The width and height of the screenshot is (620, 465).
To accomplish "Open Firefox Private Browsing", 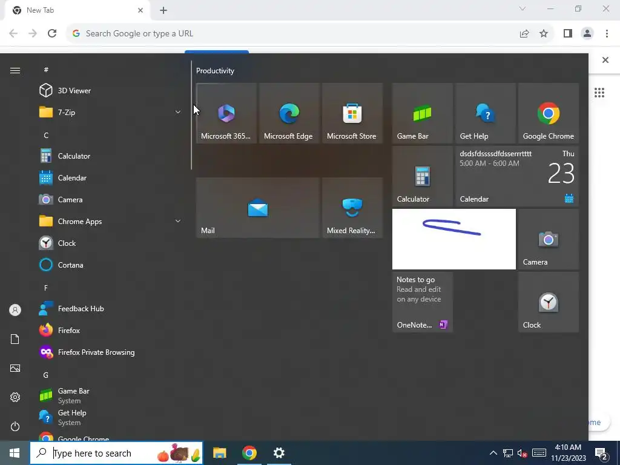I will coord(111,352).
